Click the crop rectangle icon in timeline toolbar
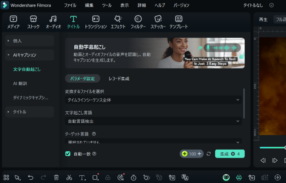The width and height of the screenshot is (286, 183). pos(95,177)
